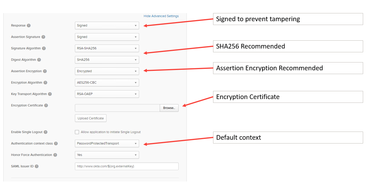The height and width of the screenshot is (183, 371).
Task: Click Hide Advanced Settings link
Action: (161, 16)
